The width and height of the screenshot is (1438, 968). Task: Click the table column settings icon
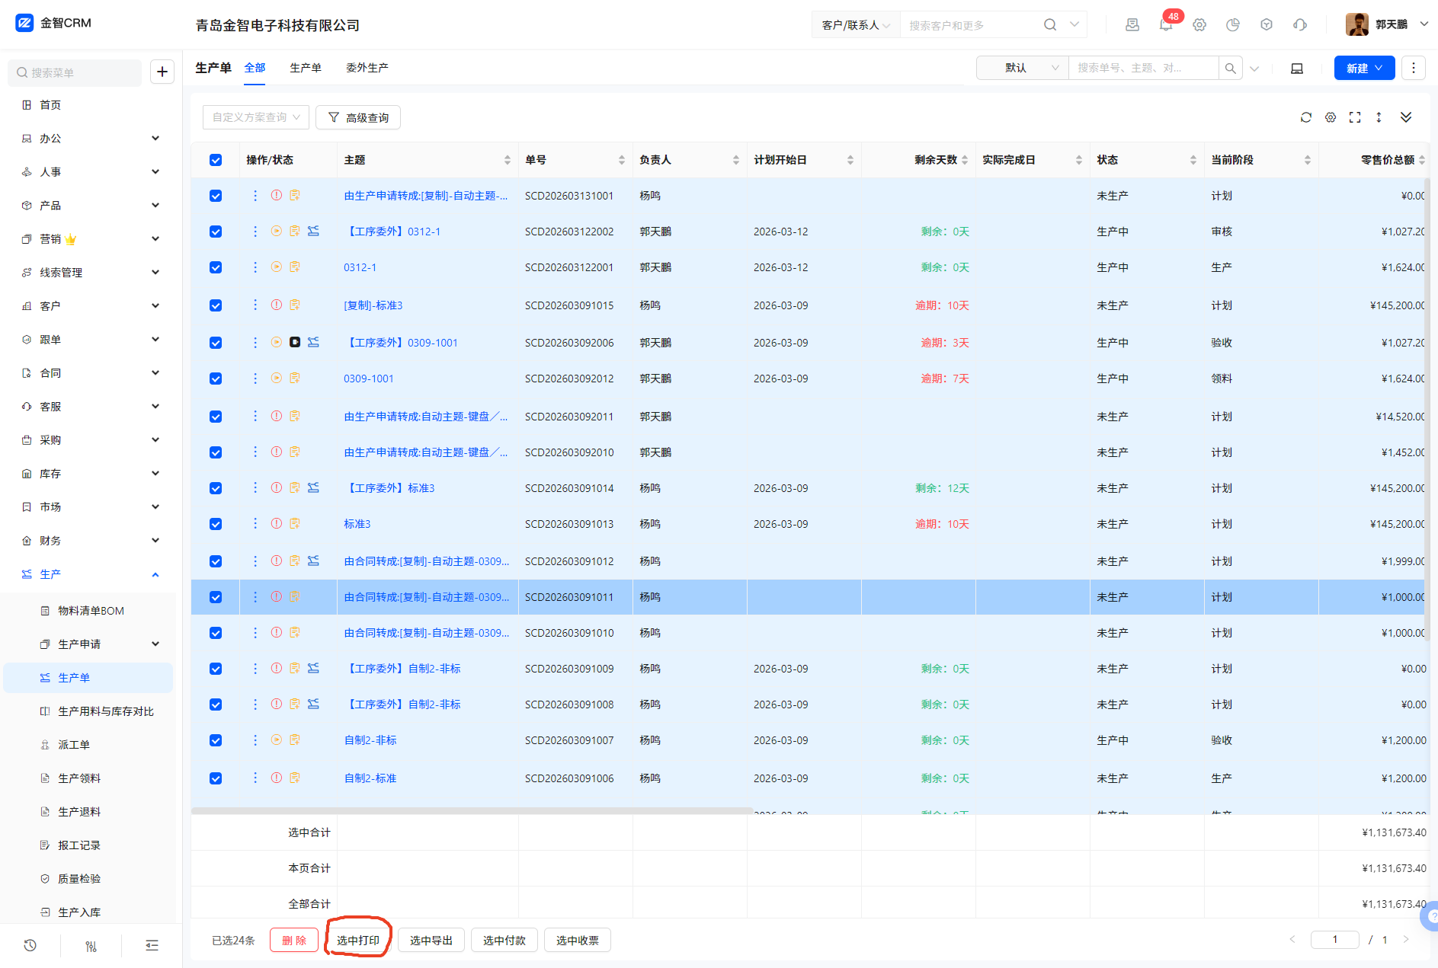pyautogui.click(x=1330, y=117)
